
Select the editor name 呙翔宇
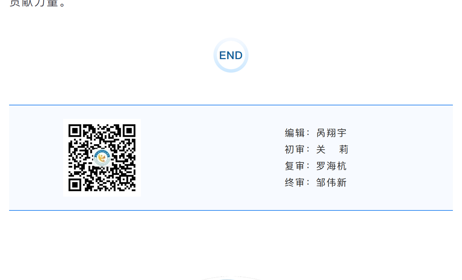[x=331, y=133]
